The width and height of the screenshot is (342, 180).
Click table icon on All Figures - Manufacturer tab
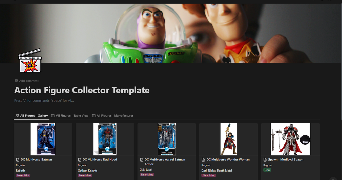coord(94,116)
